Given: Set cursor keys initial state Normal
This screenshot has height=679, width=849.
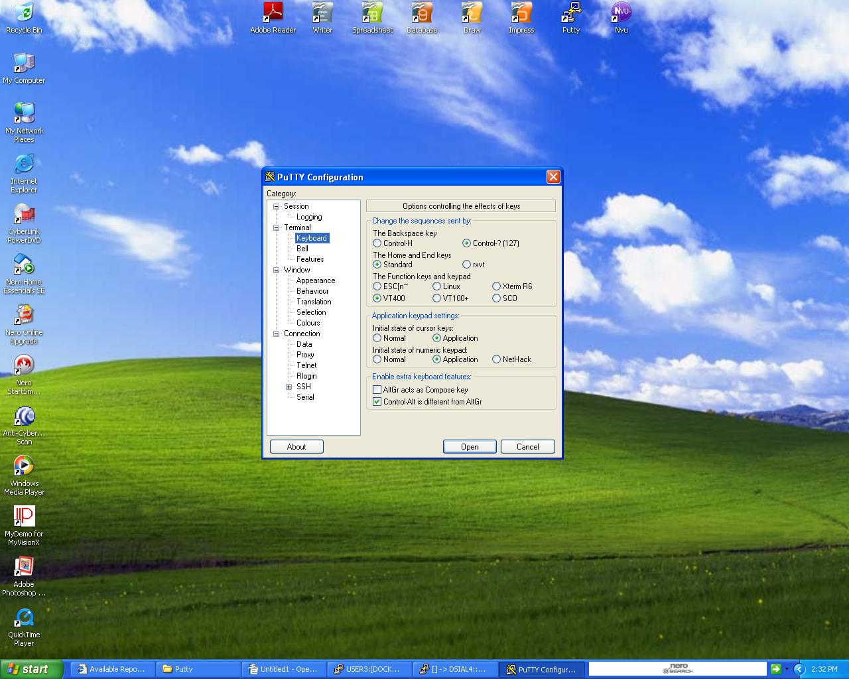Looking at the screenshot, I should [389, 338].
